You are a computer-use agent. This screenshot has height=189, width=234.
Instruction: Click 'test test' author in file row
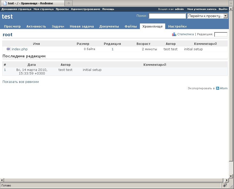click(x=170, y=49)
